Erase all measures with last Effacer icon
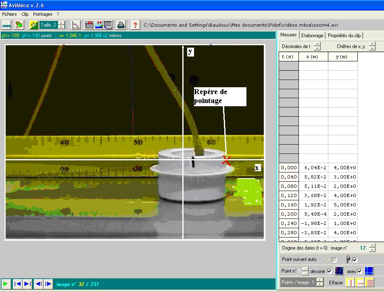This screenshot has height=292, width=384. click(370, 282)
